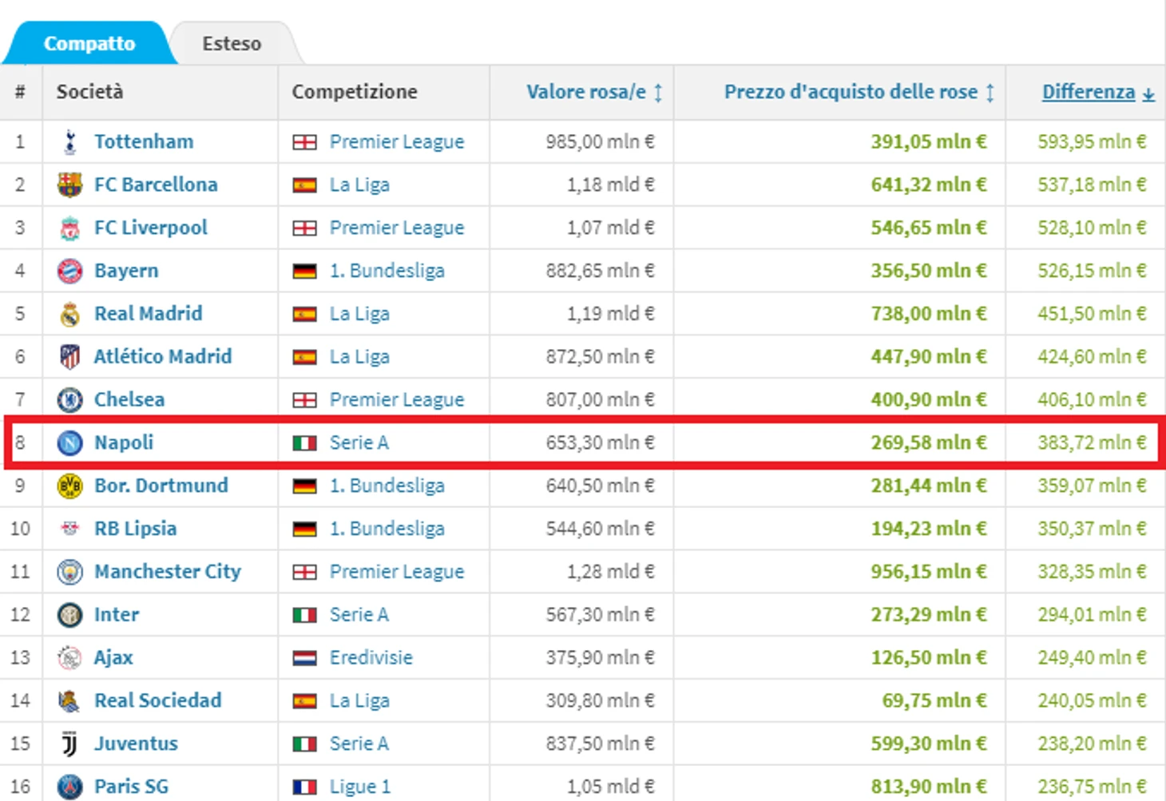
Task: Click the England flag in Tottenham row
Action: [x=304, y=143]
